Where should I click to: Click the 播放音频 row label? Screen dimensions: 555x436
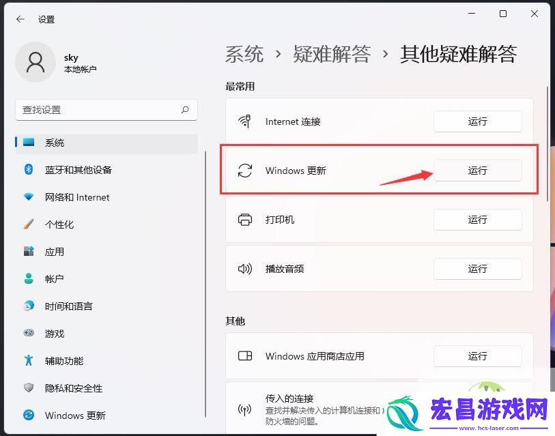285,269
